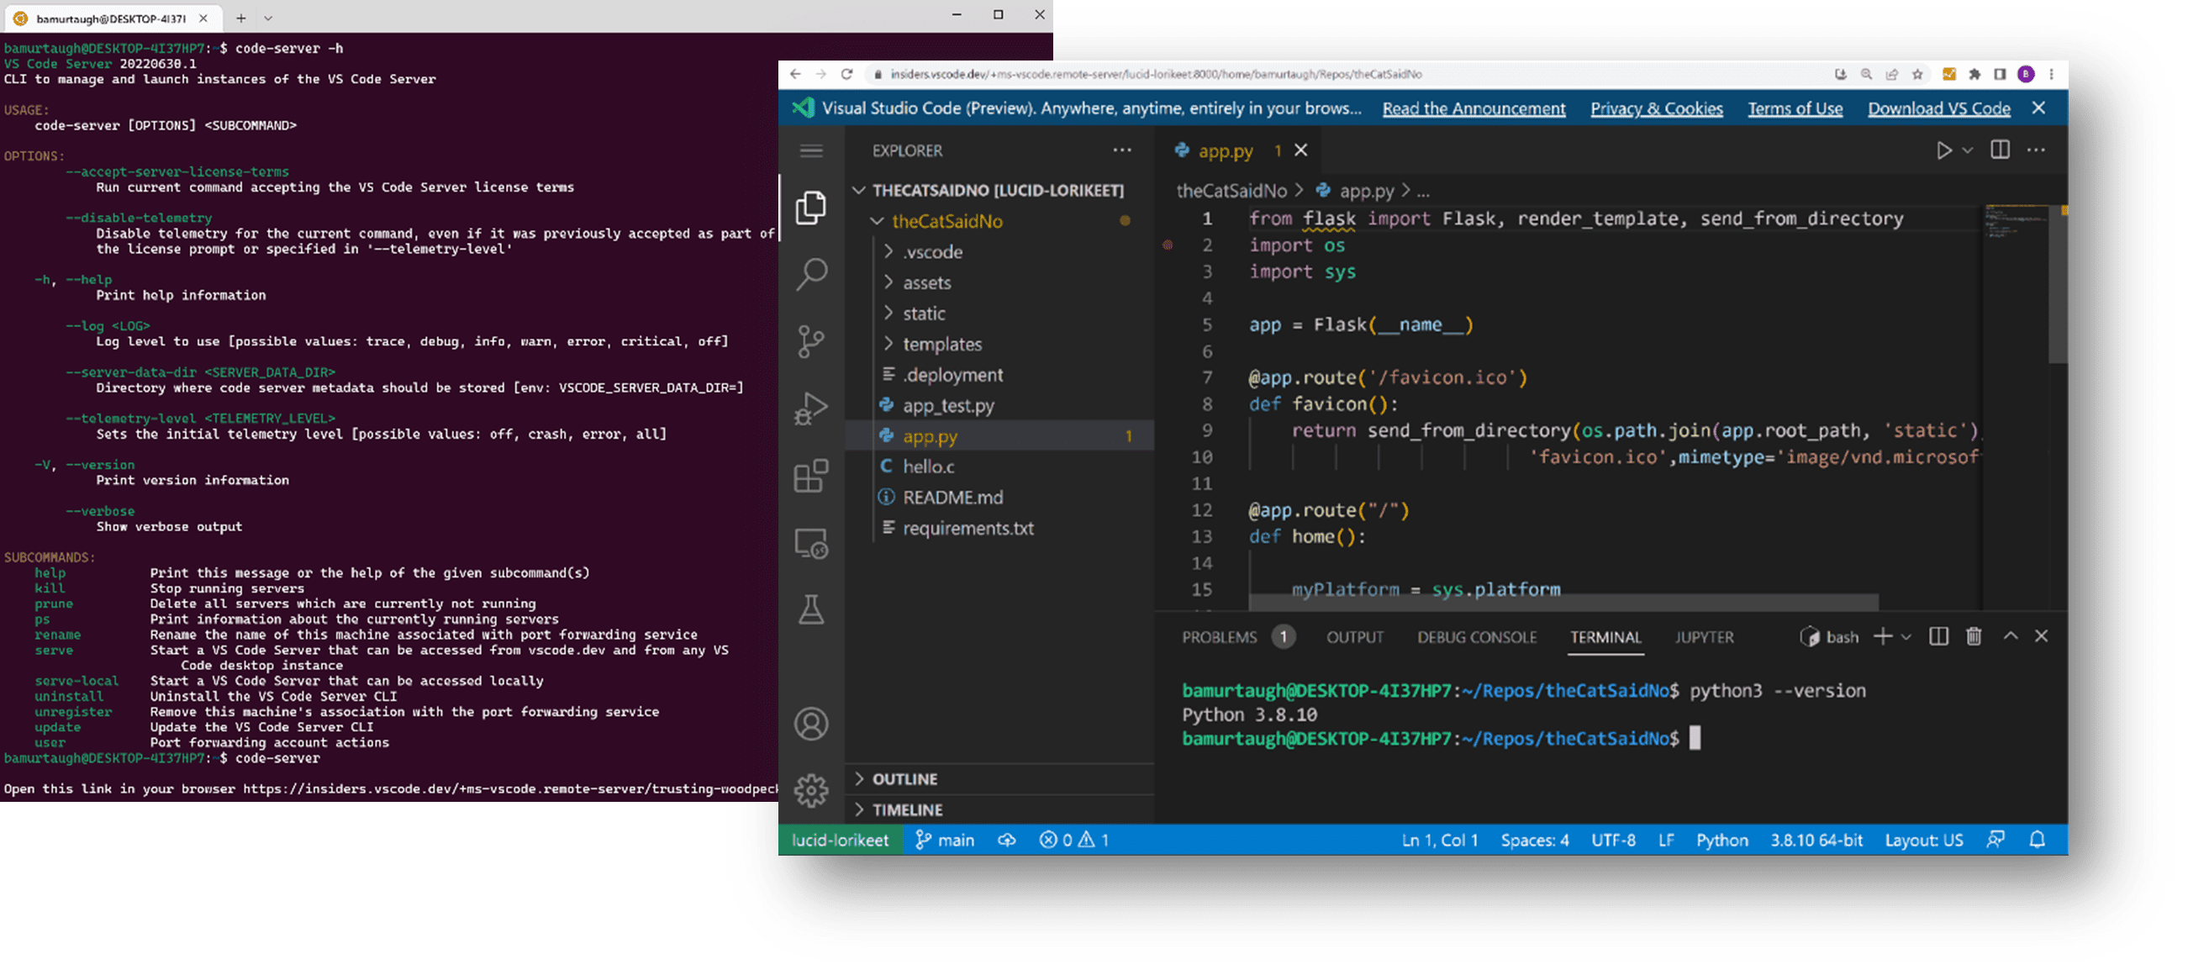Open the Manage gear icon
The width and height of the screenshot is (2188, 975).
coord(811,791)
